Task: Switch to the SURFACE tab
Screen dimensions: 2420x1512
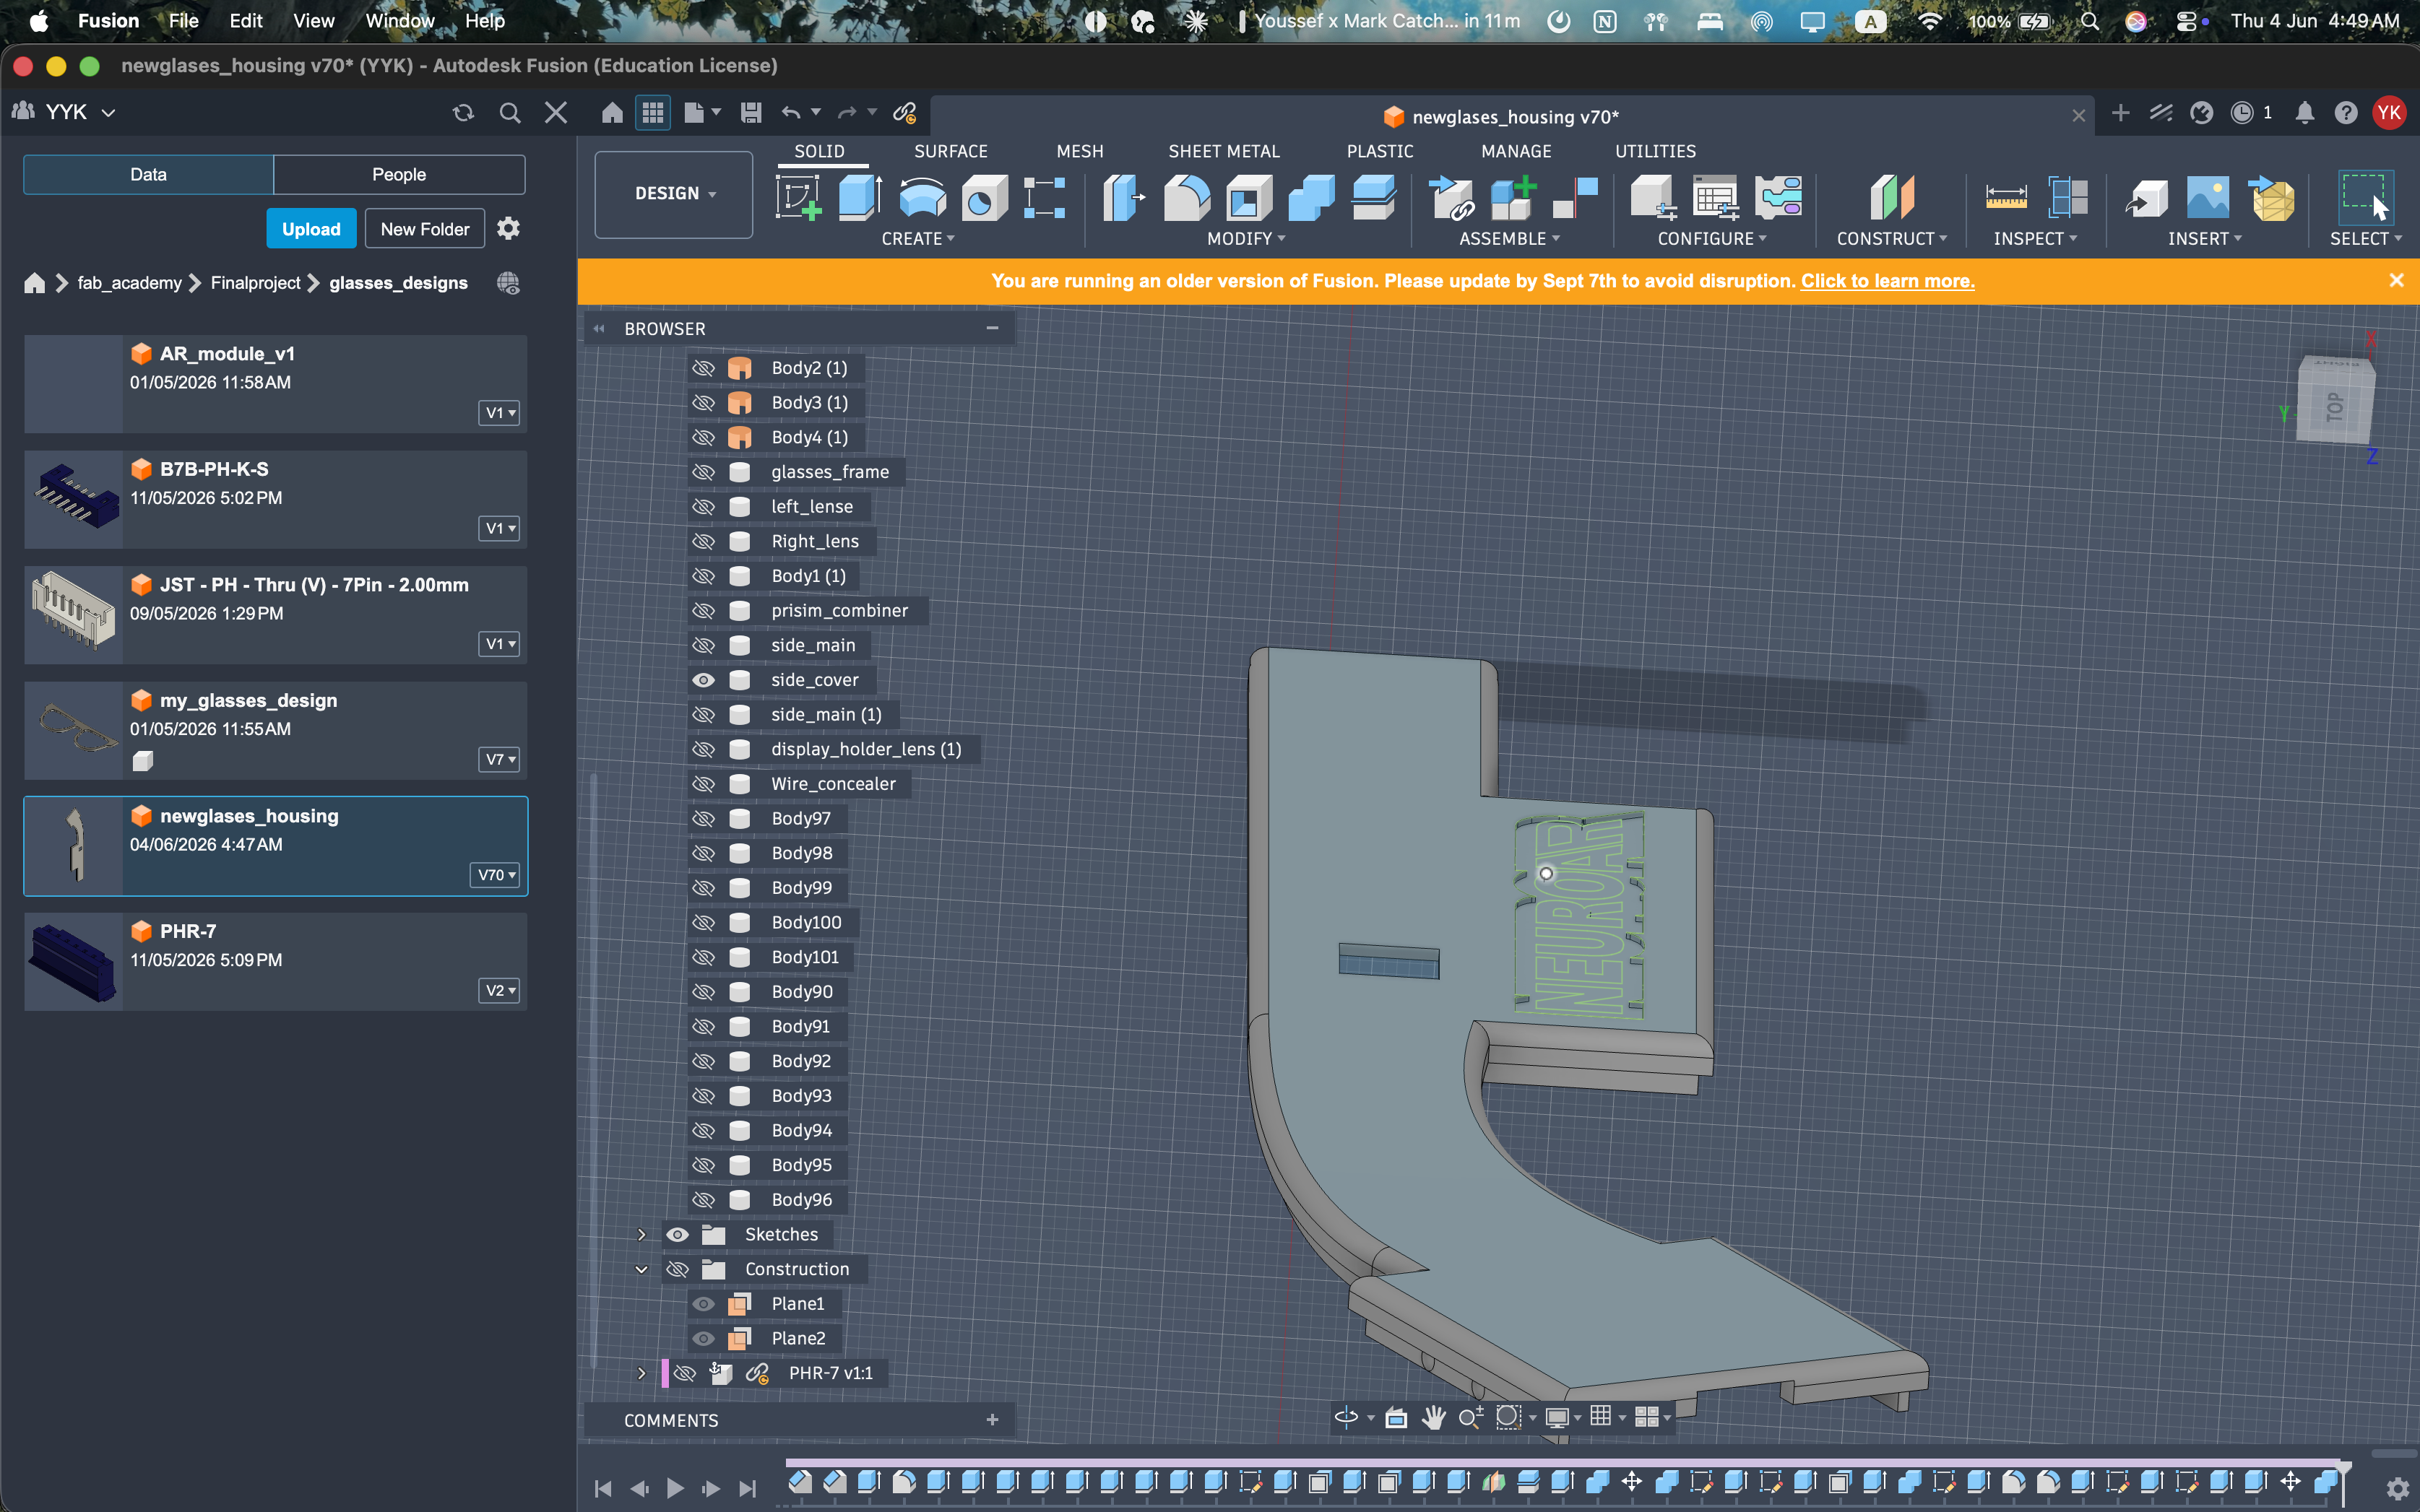Action: 951,151
